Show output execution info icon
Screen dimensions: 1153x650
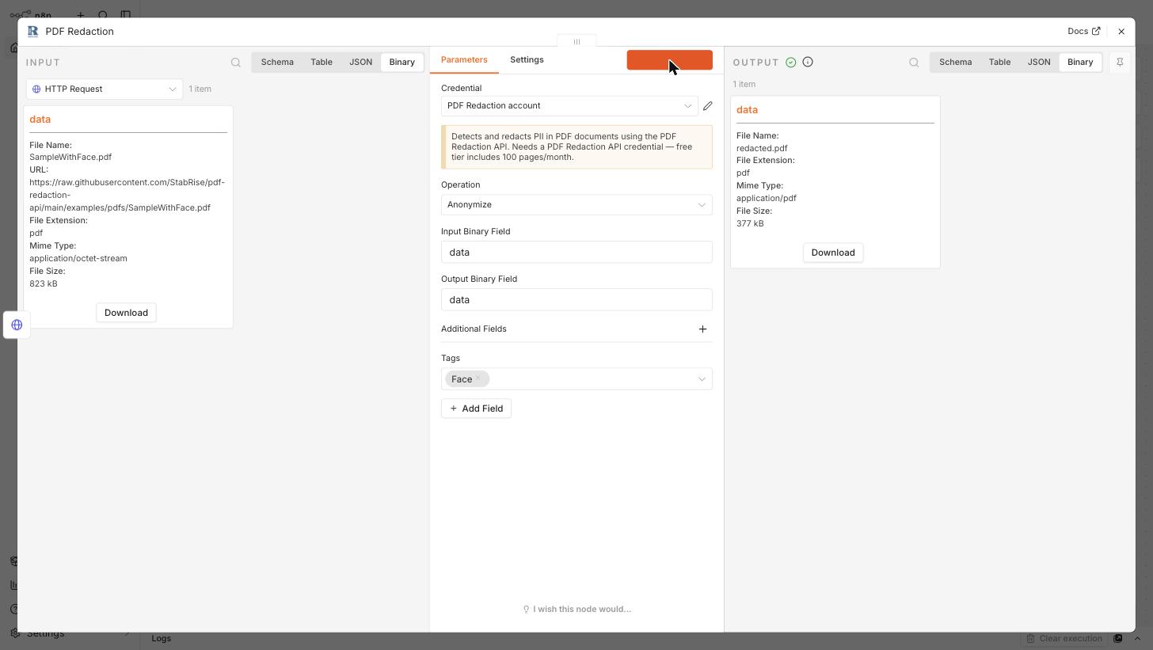point(808,62)
